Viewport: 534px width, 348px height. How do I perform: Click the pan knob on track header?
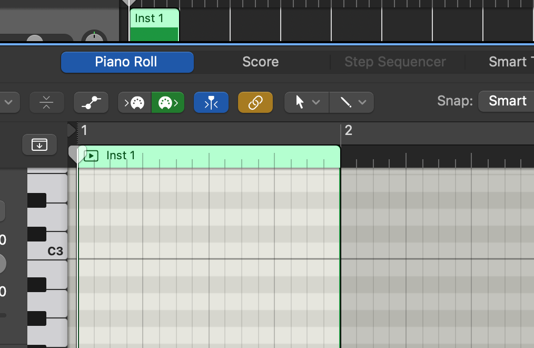tap(94, 38)
